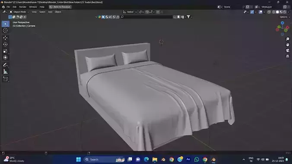Expand the Options dropdown
Viewport: 292px width, 164px height.
point(285,17)
